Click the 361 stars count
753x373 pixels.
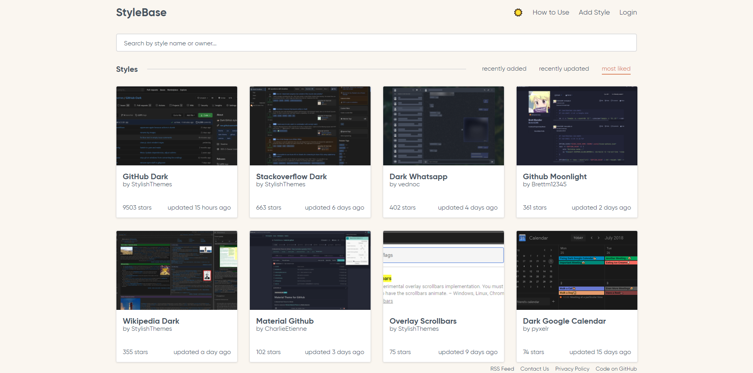click(x=534, y=208)
